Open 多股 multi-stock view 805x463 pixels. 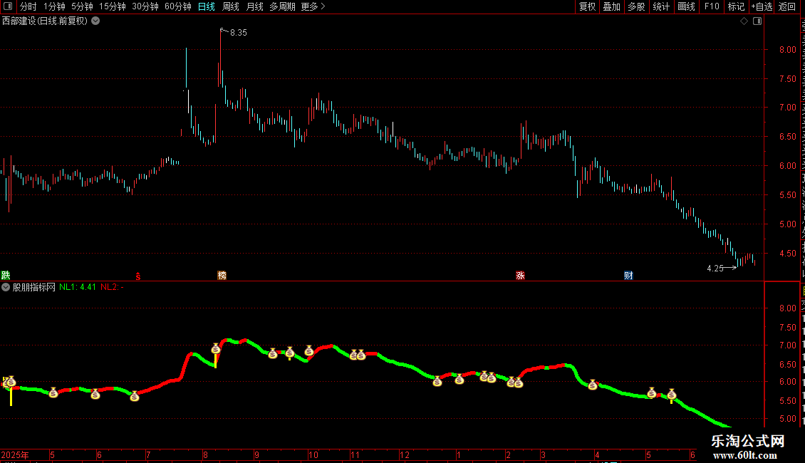coord(636,6)
